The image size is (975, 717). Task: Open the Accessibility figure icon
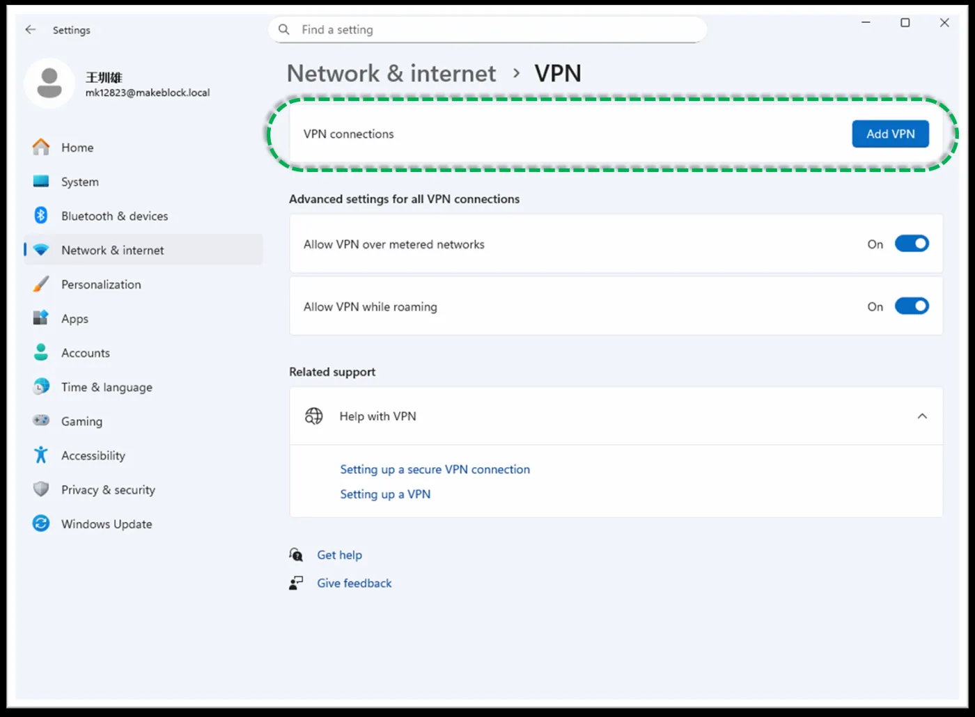[x=41, y=455]
